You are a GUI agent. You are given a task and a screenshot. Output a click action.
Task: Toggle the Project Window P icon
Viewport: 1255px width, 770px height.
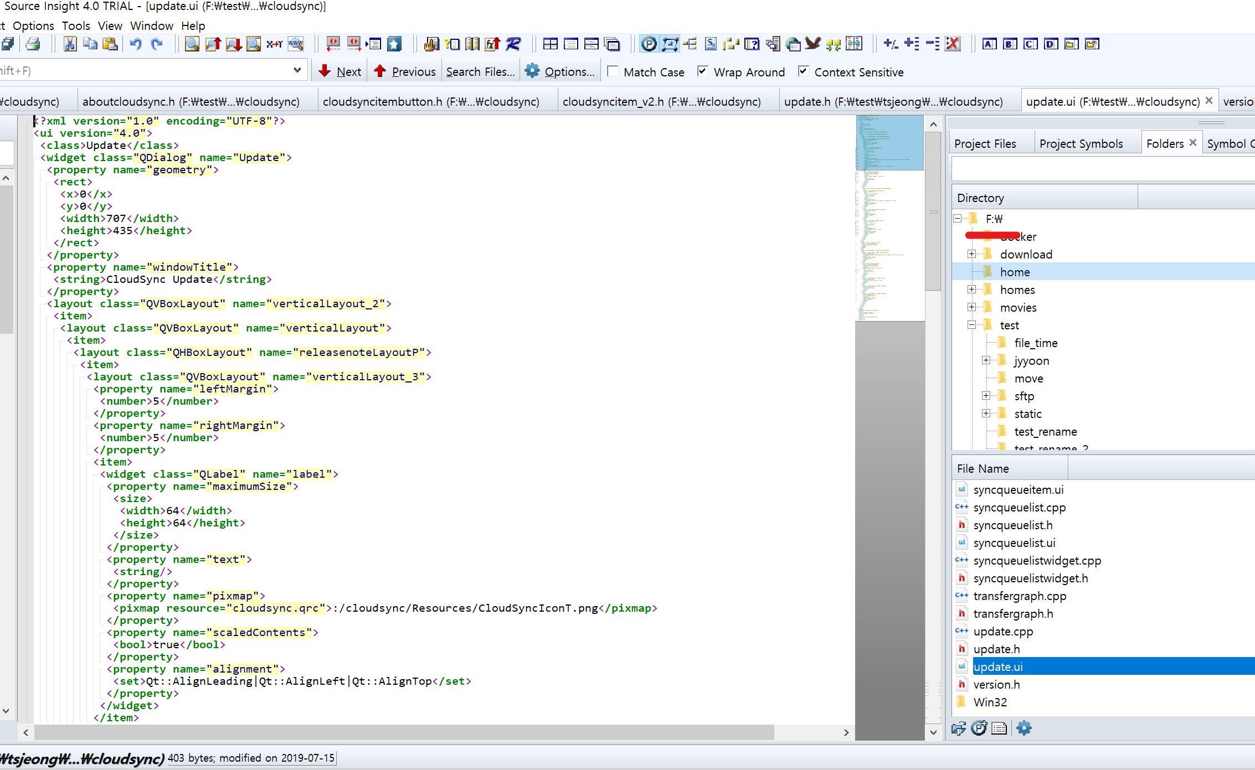[649, 44]
